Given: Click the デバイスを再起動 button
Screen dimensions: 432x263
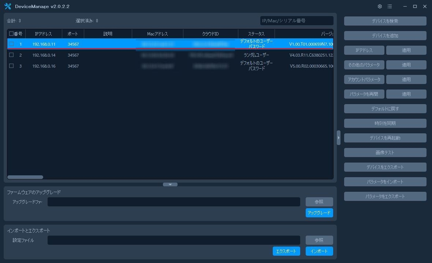Looking at the screenshot, I should pyautogui.click(x=385, y=138).
